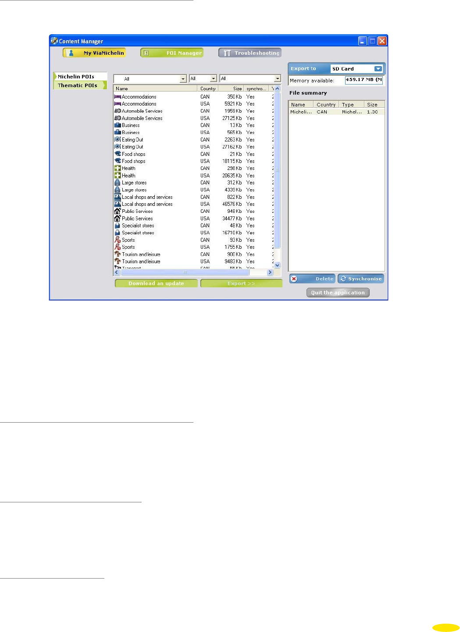Image resolution: width=460 pixels, height=632 pixels.
Task: Click the Automobile Services icon in the 27125 Kb row
Action: point(118,118)
